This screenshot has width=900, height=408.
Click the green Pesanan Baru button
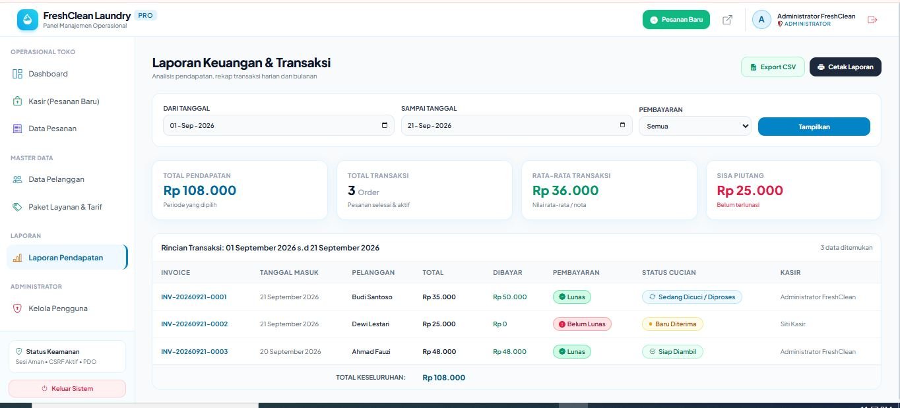[x=676, y=20]
